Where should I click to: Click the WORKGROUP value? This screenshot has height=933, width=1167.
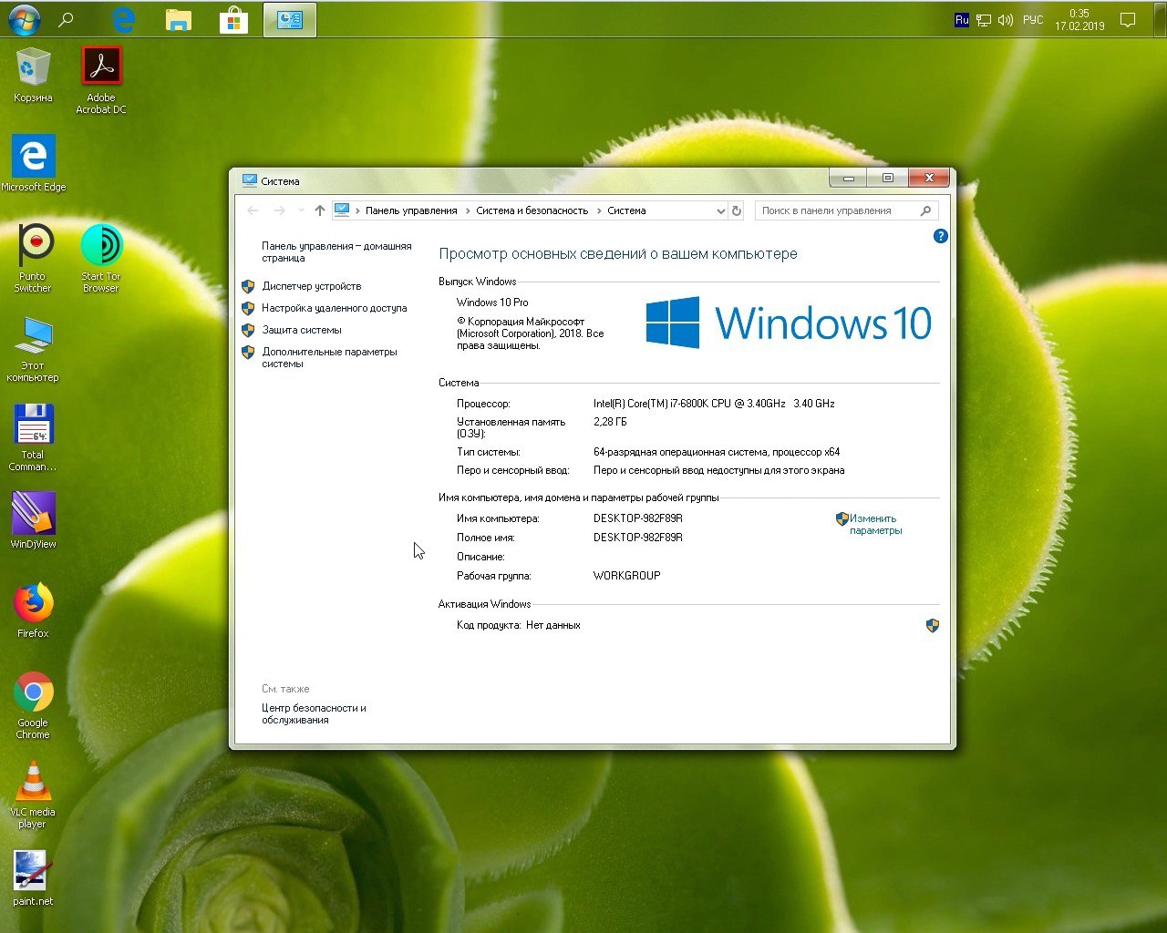626,576
